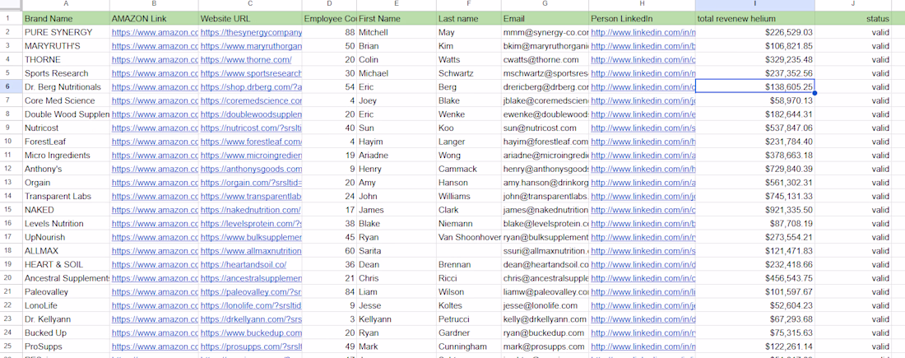Select the ALLMAX brand cell

(66, 251)
